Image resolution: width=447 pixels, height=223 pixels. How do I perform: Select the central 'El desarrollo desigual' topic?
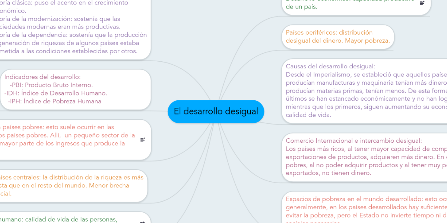[216, 111]
